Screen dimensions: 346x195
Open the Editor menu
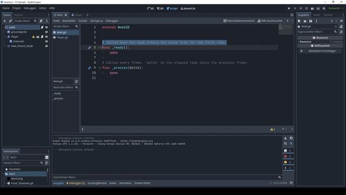[43, 8]
